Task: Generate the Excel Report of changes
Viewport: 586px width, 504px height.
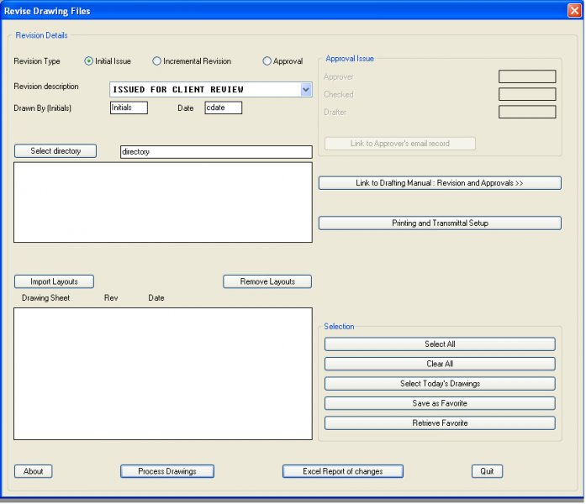Action: click(x=343, y=471)
